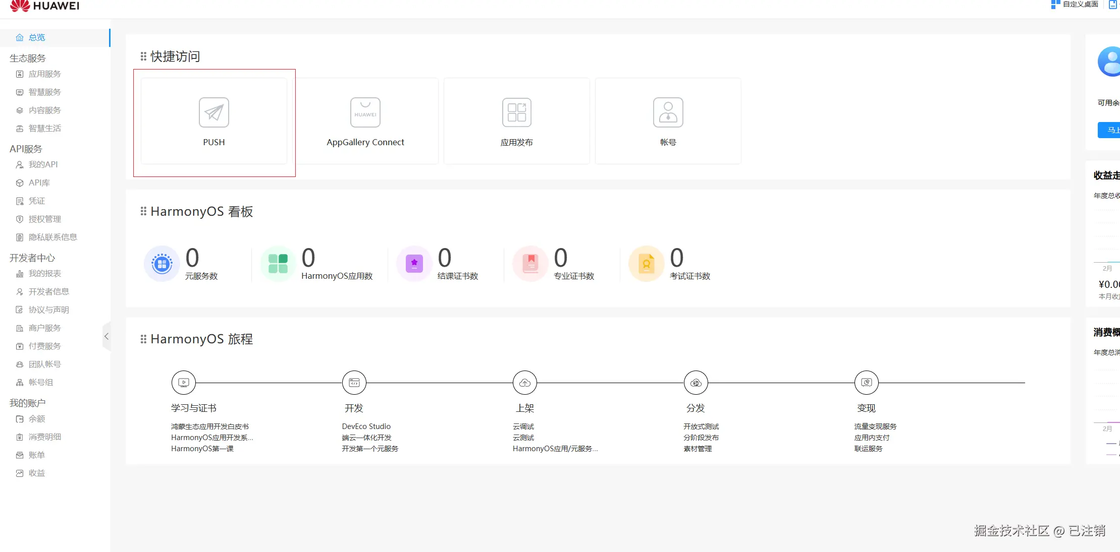Click the 开发 journey step icon

point(354,383)
